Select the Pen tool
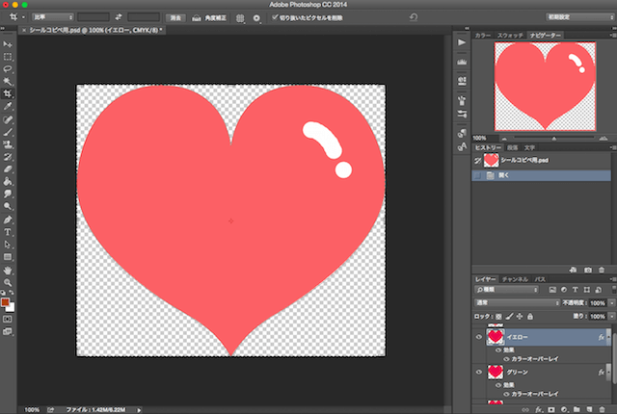 [8, 220]
